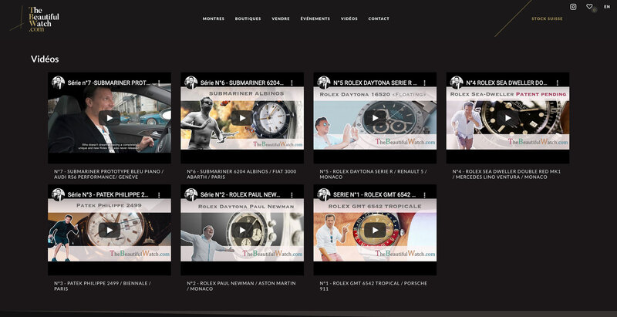Click The Beautiful Watch logo

coord(43,19)
